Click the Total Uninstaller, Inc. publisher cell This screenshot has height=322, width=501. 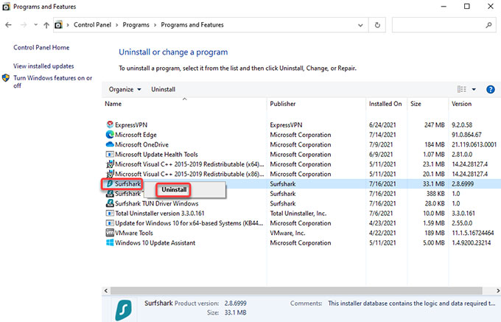298,214
